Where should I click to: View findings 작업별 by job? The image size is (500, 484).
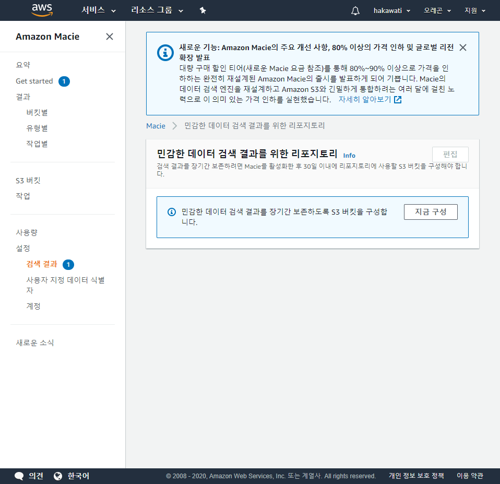point(37,144)
